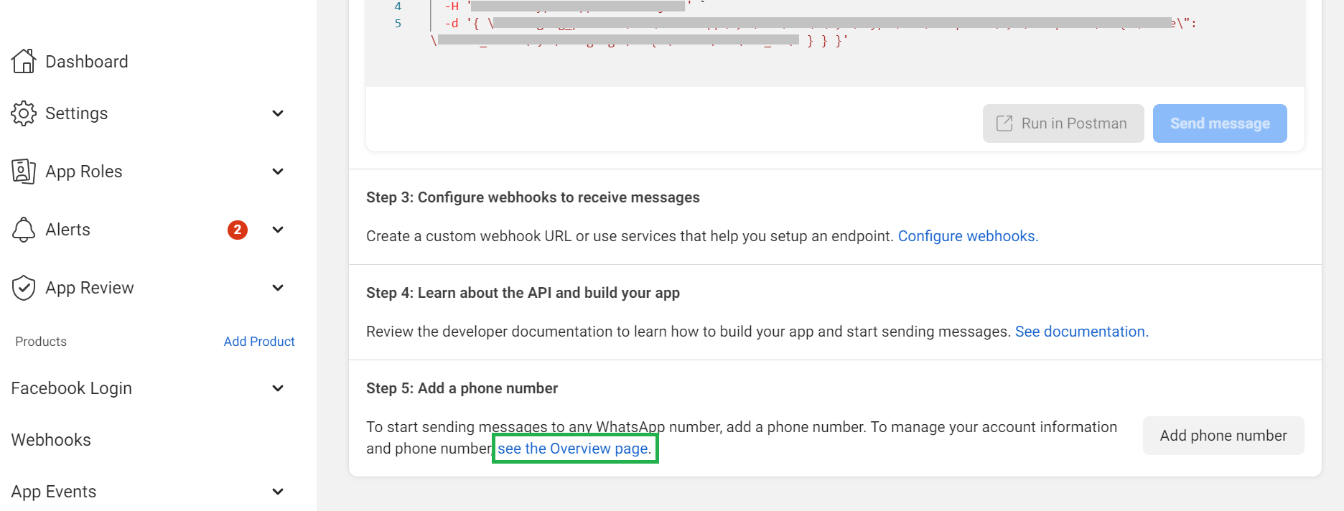Open Webhooks in the Products list
The width and height of the screenshot is (1344, 511).
click(x=51, y=440)
